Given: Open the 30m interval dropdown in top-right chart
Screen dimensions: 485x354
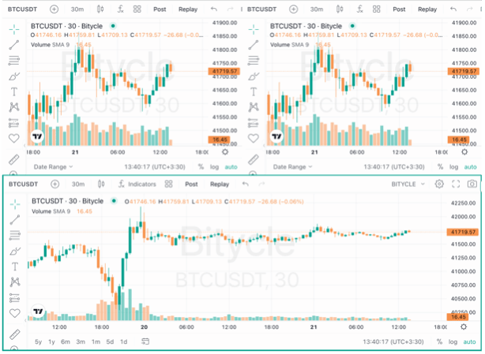Looking at the screenshot, I should coord(317,9).
